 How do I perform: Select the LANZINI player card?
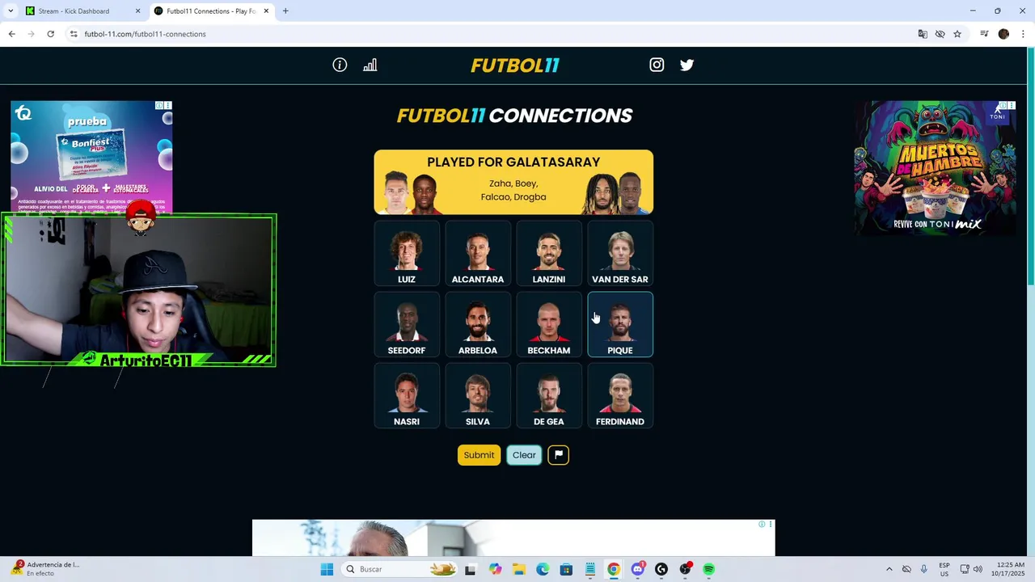549,254
